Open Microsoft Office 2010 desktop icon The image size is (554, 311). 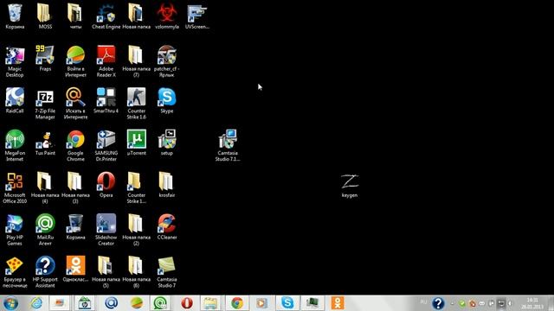click(x=15, y=187)
